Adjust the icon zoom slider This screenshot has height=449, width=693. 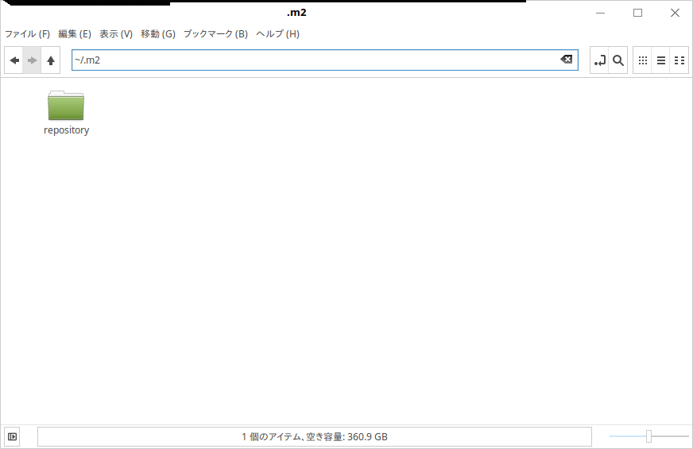(x=648, y=436)
